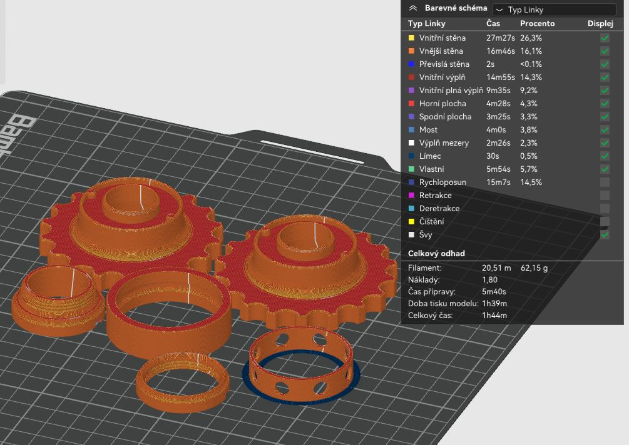Click the purple Vnitřní plná výplň swatch
The height and width of the screenshot is (445, 629).
click(x=411, y=91)
